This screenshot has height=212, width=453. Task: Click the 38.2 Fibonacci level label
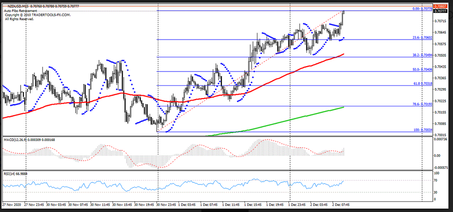tap(422, 55)
